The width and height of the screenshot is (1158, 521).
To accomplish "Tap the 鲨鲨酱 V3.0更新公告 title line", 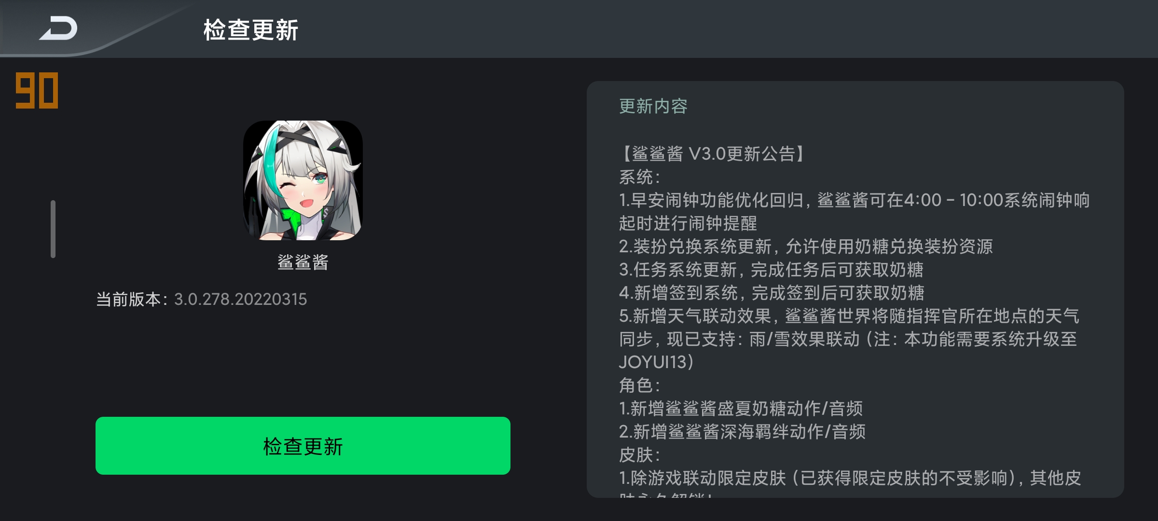I will (x=713, y=154).
